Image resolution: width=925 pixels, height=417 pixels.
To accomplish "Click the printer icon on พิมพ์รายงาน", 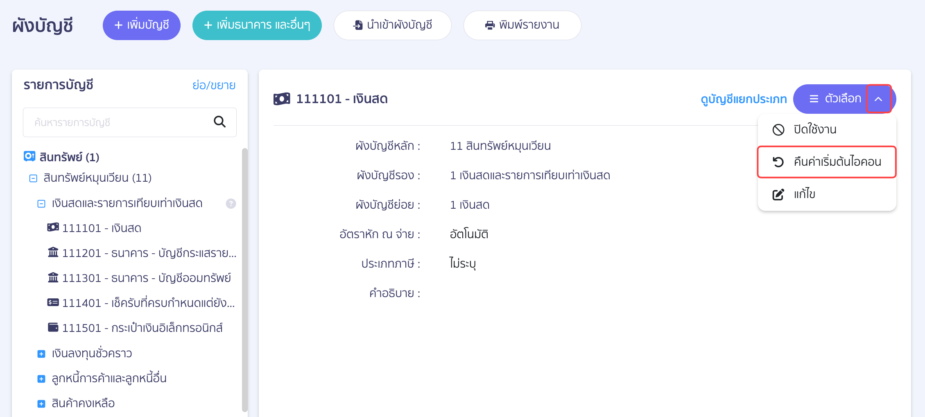I will pyautogui.click(x=490, y=25).
